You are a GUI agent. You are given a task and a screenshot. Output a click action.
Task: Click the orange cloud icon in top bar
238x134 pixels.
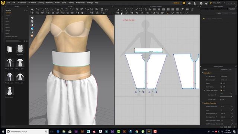(184, 3)
